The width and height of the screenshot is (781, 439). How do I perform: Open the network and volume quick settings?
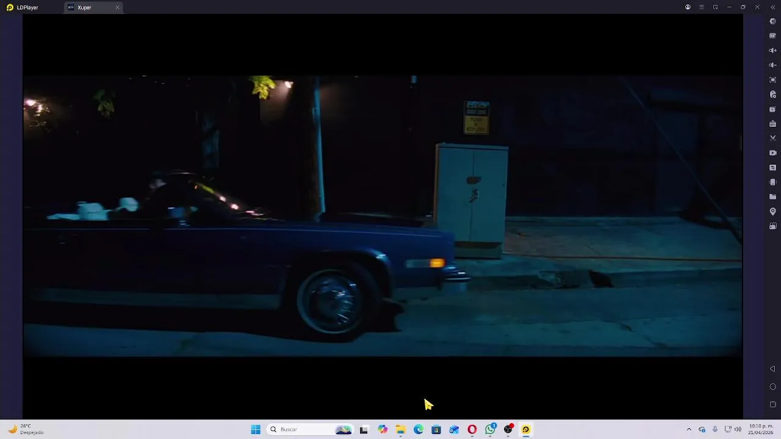coord(733,429)
